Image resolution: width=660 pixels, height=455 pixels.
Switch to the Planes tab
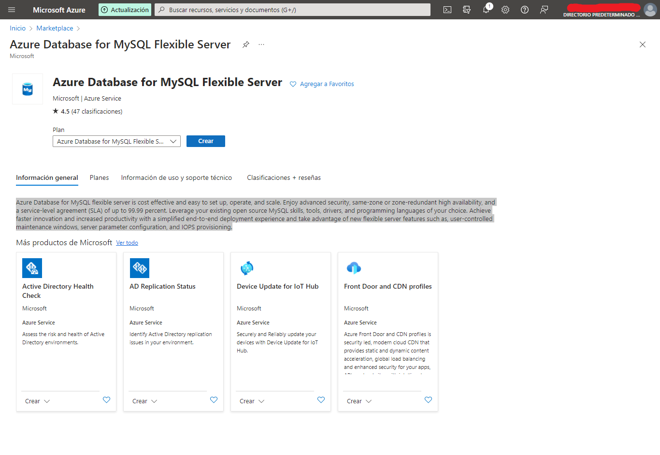click(x=100, y=178)
